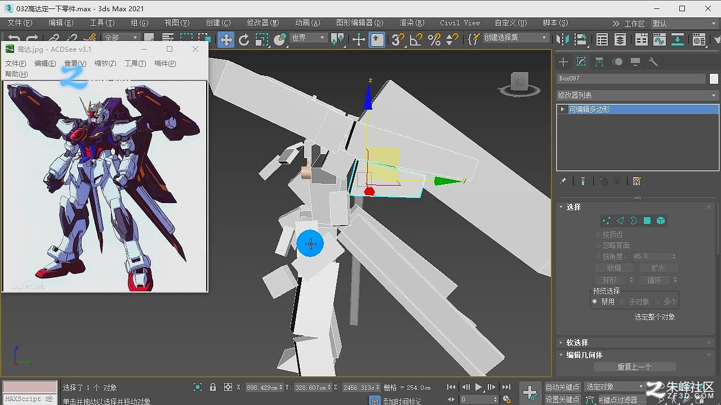Open Render Setup icon
This screenshot has width=721, height=405.
tap(699, 39)
